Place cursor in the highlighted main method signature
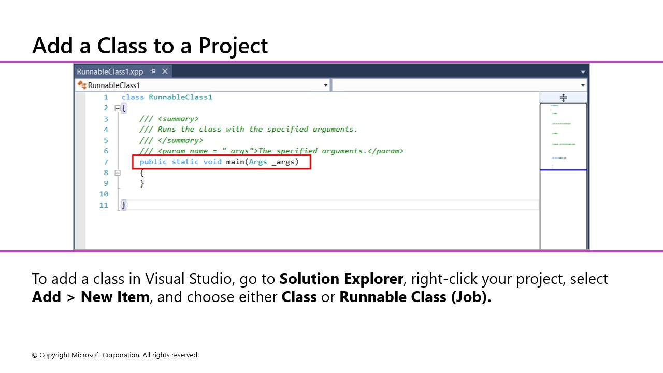Image resolution: width=663 pixels, height=373 pixels. 218,162
